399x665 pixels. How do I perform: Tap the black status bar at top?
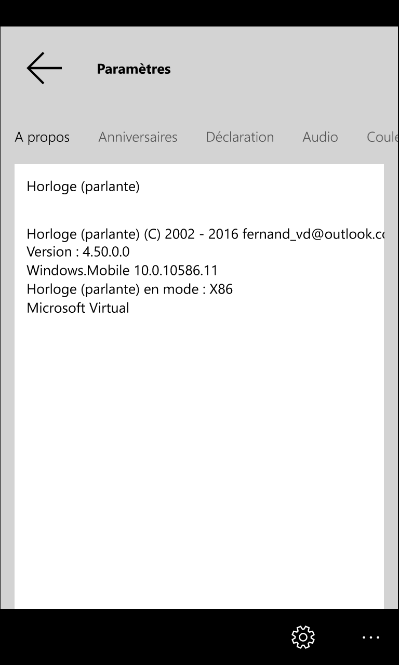(199, 13)
